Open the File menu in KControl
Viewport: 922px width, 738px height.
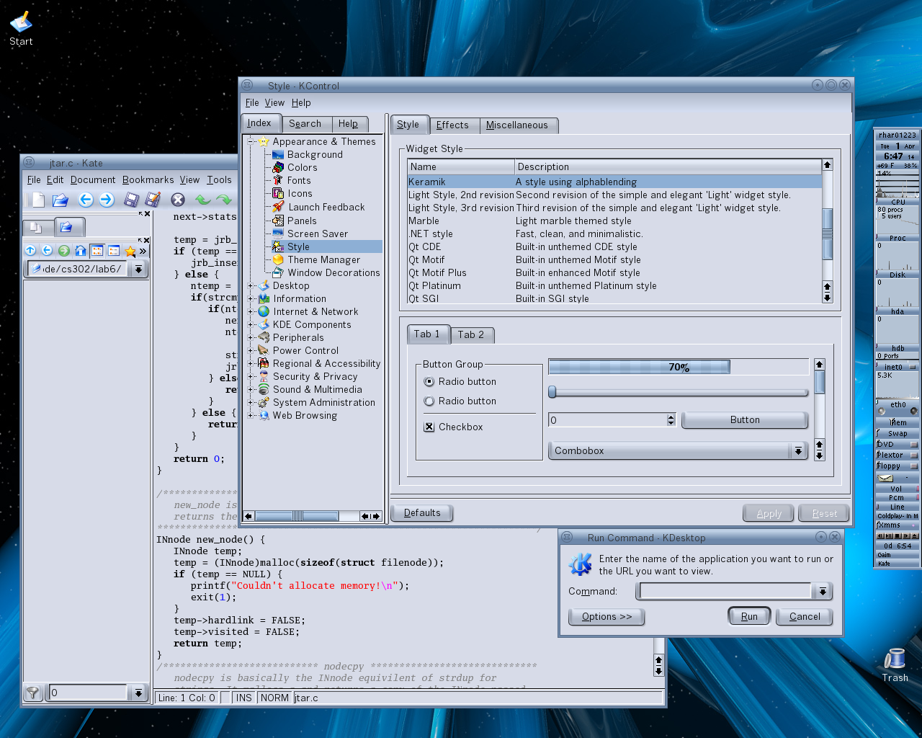252,102
